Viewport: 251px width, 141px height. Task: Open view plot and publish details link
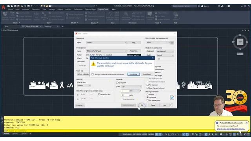point(231,129)
